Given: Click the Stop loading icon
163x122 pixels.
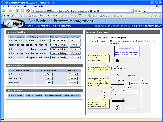Looking at the screenshot, I should pyautogui.click(x=22, y=11).
